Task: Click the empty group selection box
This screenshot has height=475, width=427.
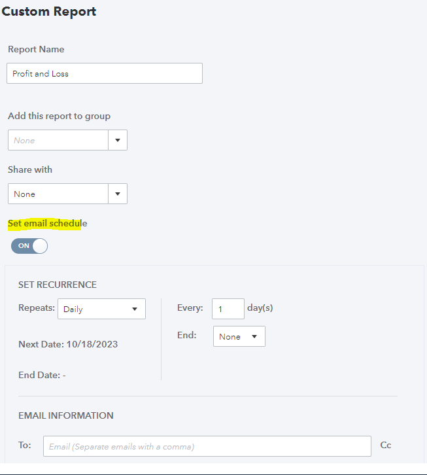Action: (58, 140)
